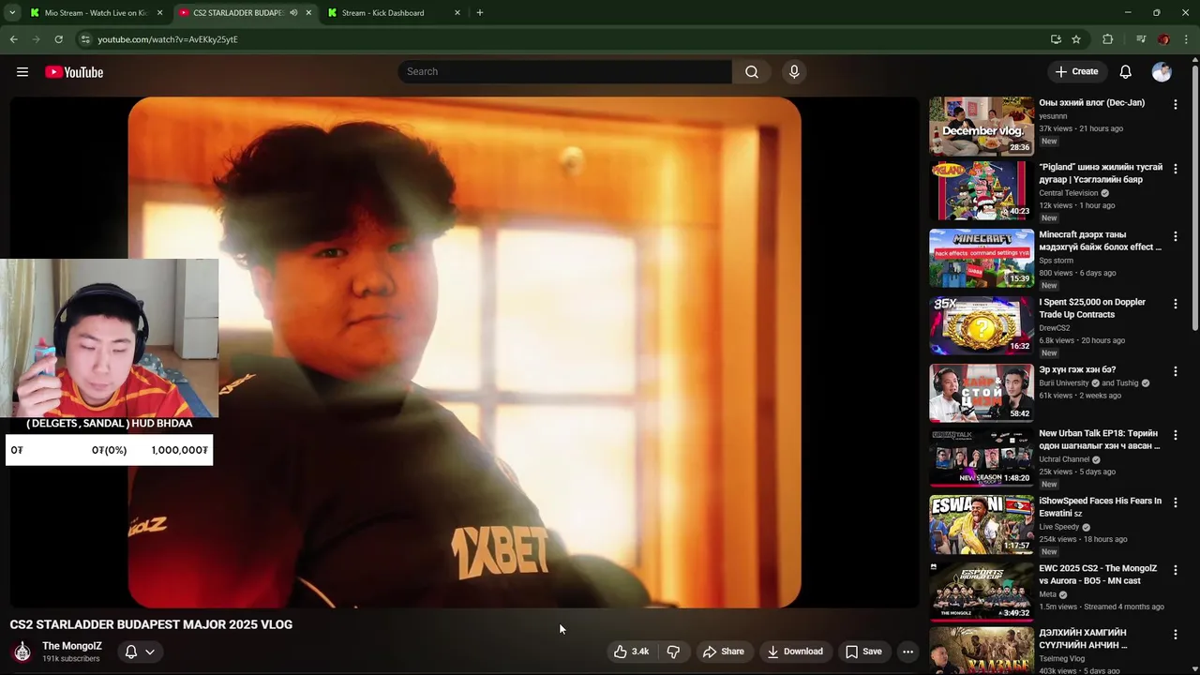Viewport: 1200px width, 675px height.
Task: Open the account avatar menu
Action: 1162,71
